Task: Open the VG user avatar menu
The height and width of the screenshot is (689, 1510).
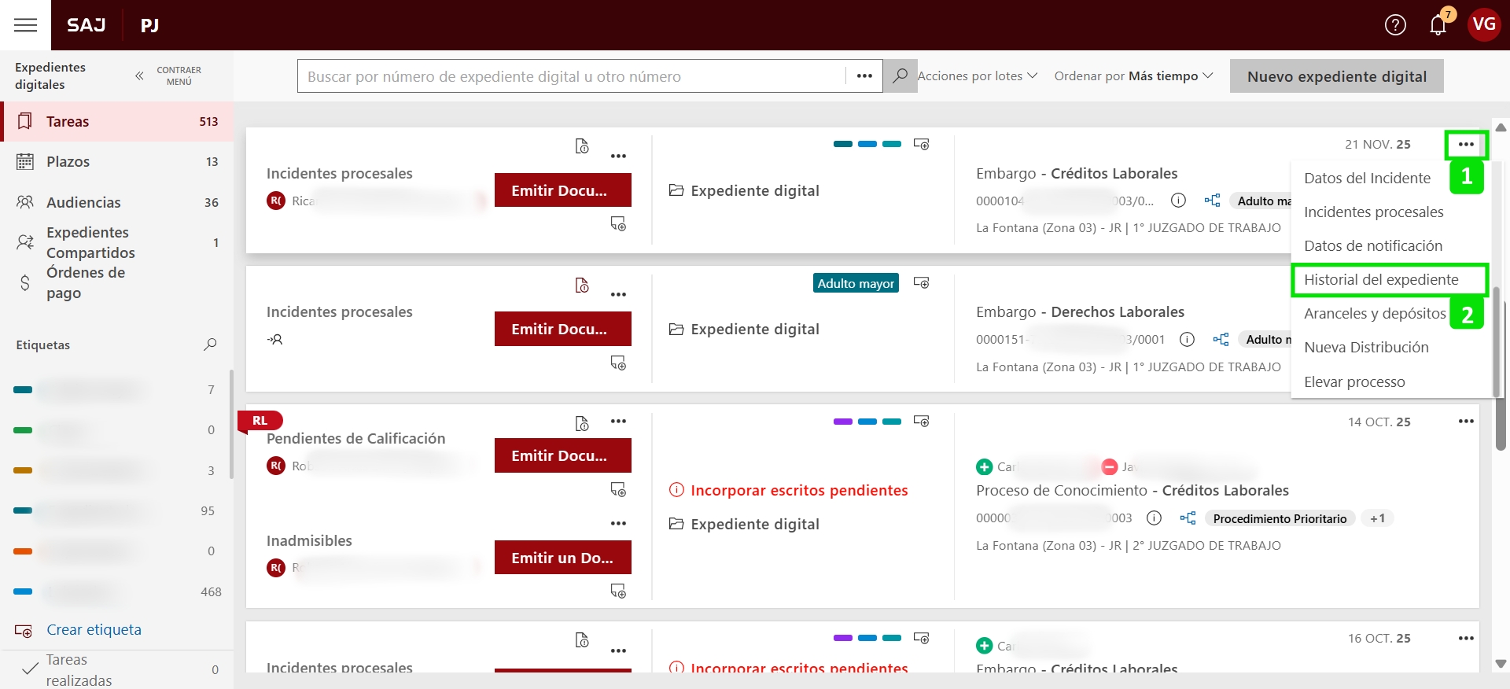Action: 1483,25
